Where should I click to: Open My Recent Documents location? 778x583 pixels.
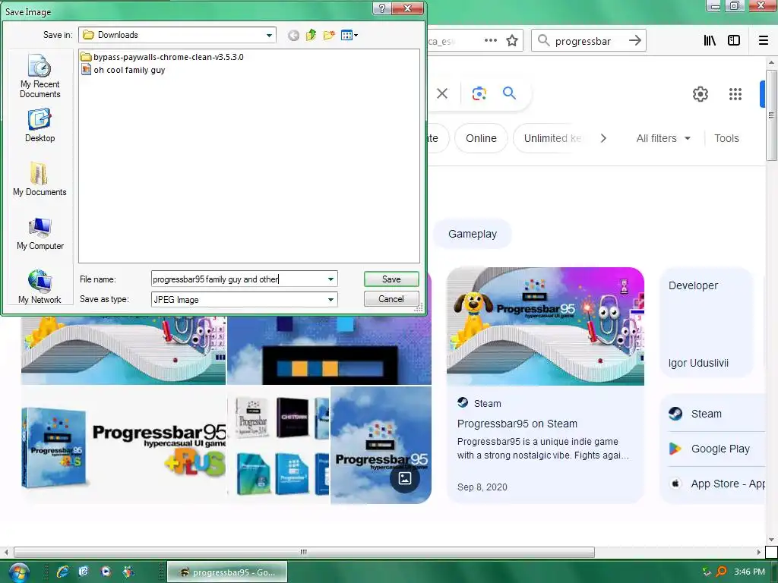[40, 77]
